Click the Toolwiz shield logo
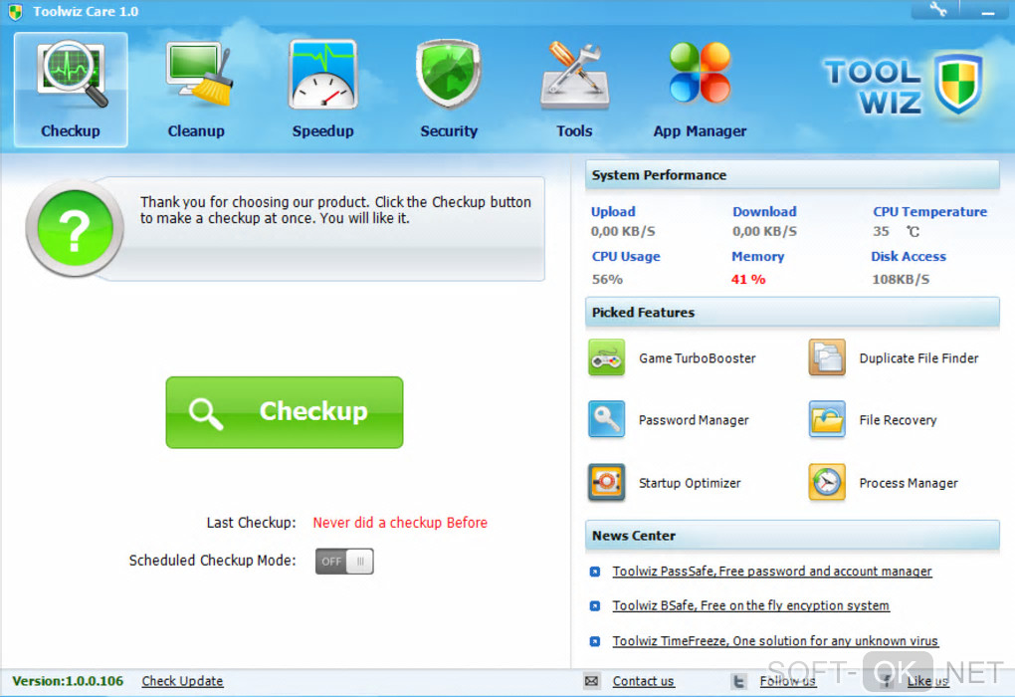This screenshot has height=697, width=1015. coord(958,85)
